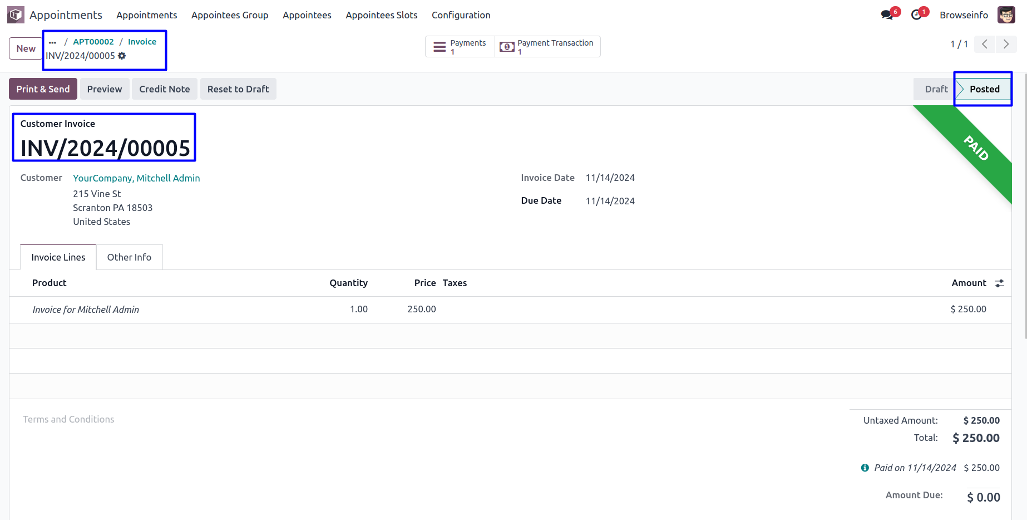This screenshot has height=520, width=1027.
Task: Go to the next record arrow
Action: point(1006,45)
